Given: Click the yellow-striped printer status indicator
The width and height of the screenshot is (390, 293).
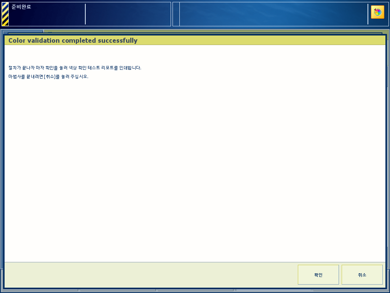Looking at the screenshot, I should tap(5, 14).
